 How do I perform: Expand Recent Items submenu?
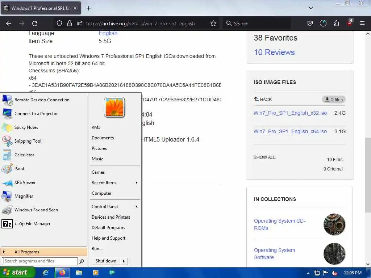pyautogui.click(x=115, y=183)
